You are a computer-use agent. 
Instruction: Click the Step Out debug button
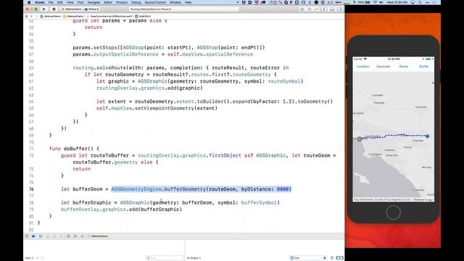pyautogui.click(x=61, y=236)
